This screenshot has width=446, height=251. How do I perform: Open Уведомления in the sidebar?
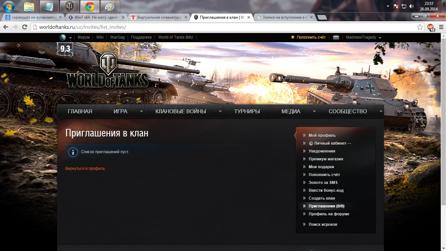coord(322,151)
